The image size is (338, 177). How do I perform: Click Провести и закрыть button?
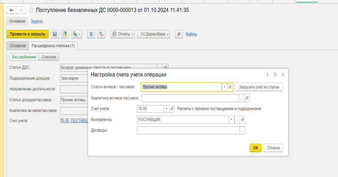(x=28, y=34)
